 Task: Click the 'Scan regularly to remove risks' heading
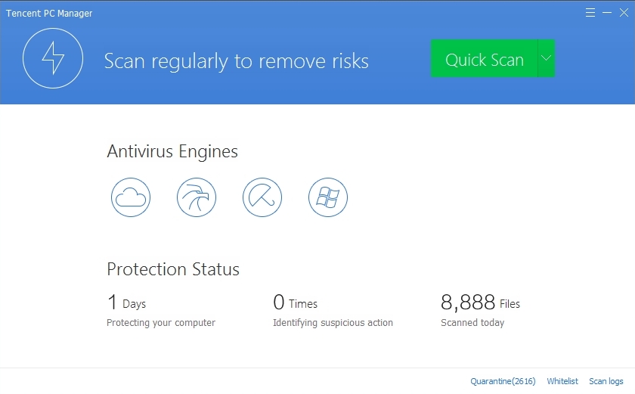(236, 61)
